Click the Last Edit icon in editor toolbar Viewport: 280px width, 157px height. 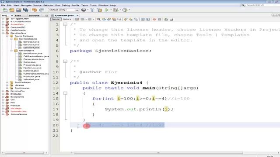pyautogui.click(x=77, y=19)
